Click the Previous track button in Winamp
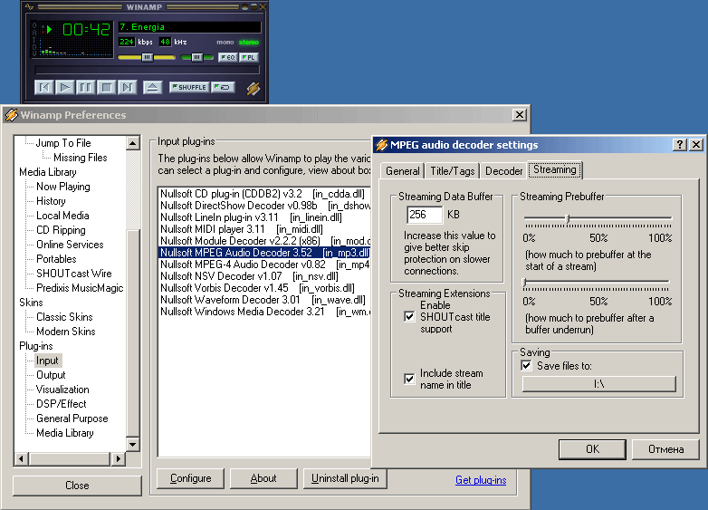The width and height of the screenshot is (708, 510). tap(44, 87)
